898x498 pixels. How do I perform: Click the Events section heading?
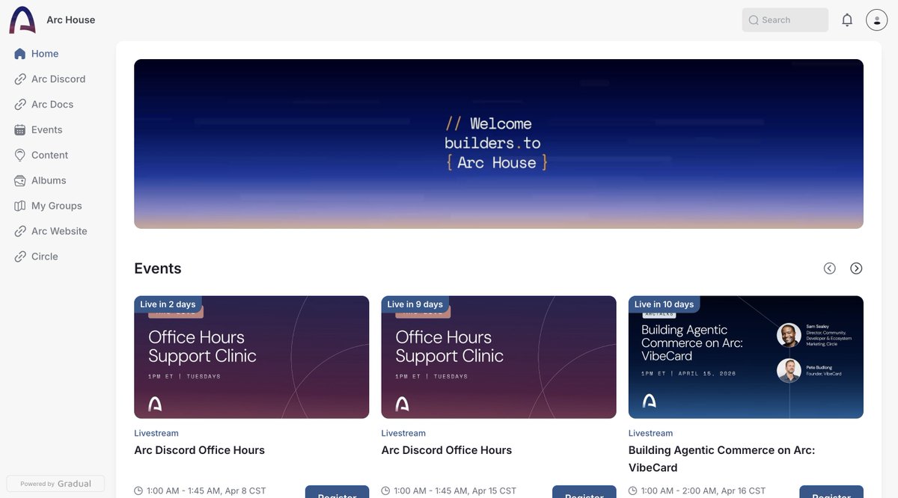[x=158, y=268]
